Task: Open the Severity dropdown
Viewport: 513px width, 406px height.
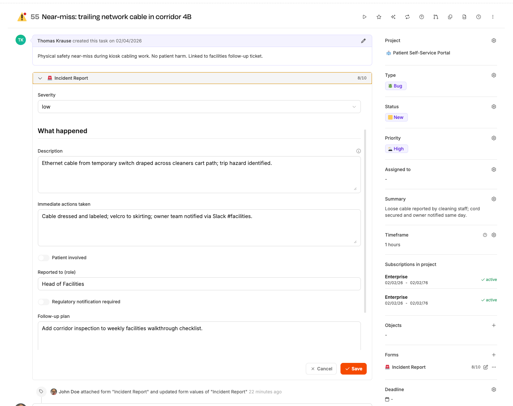Action: (199, 107)
